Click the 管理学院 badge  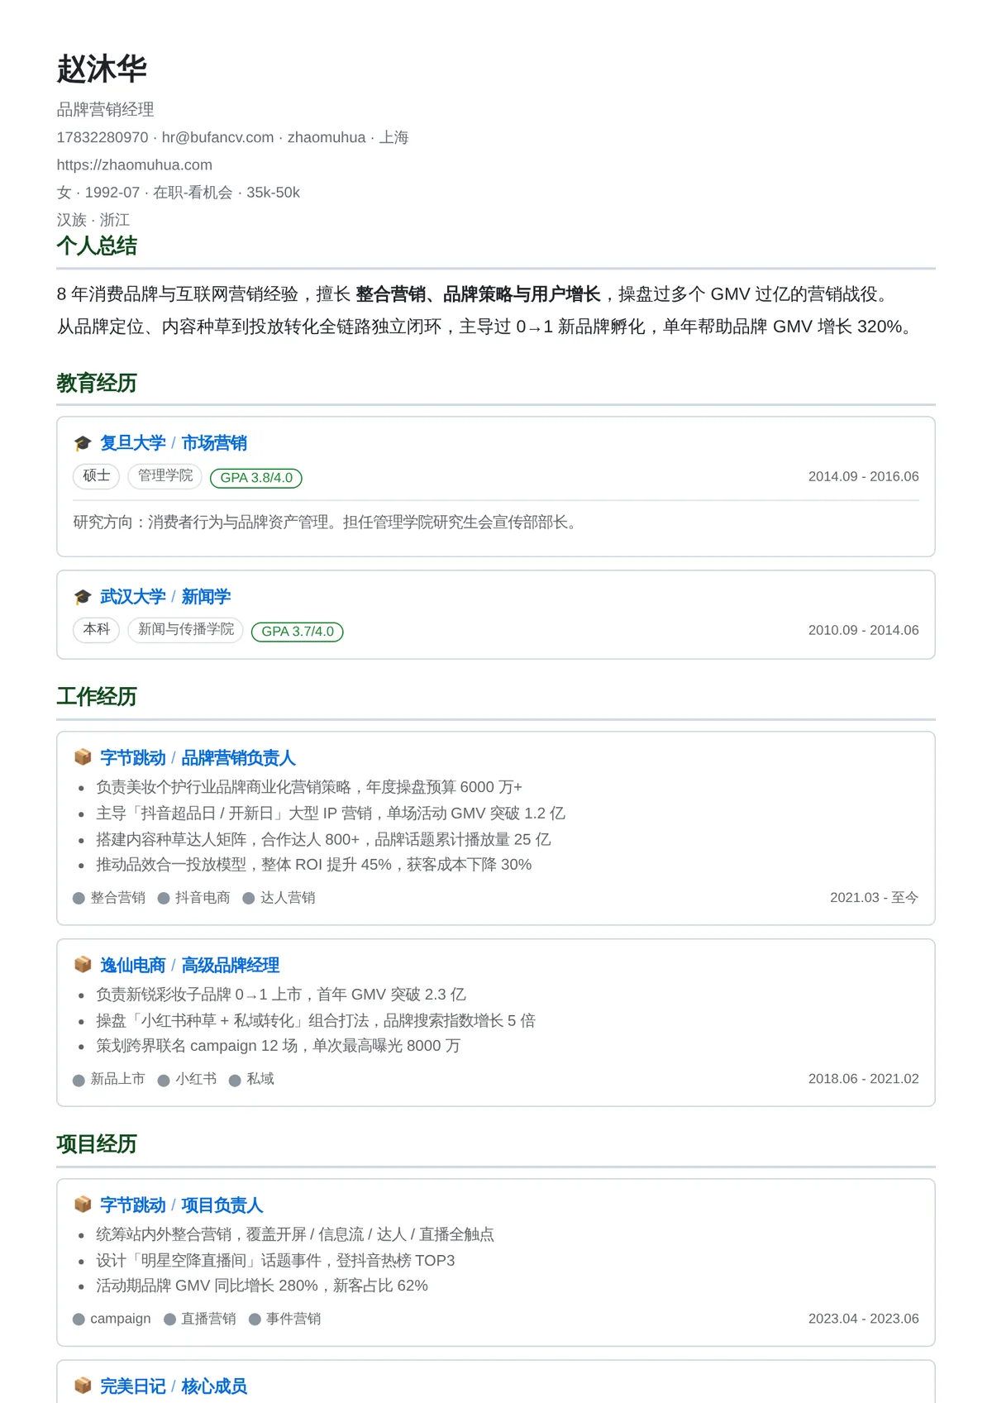(165, 476)
